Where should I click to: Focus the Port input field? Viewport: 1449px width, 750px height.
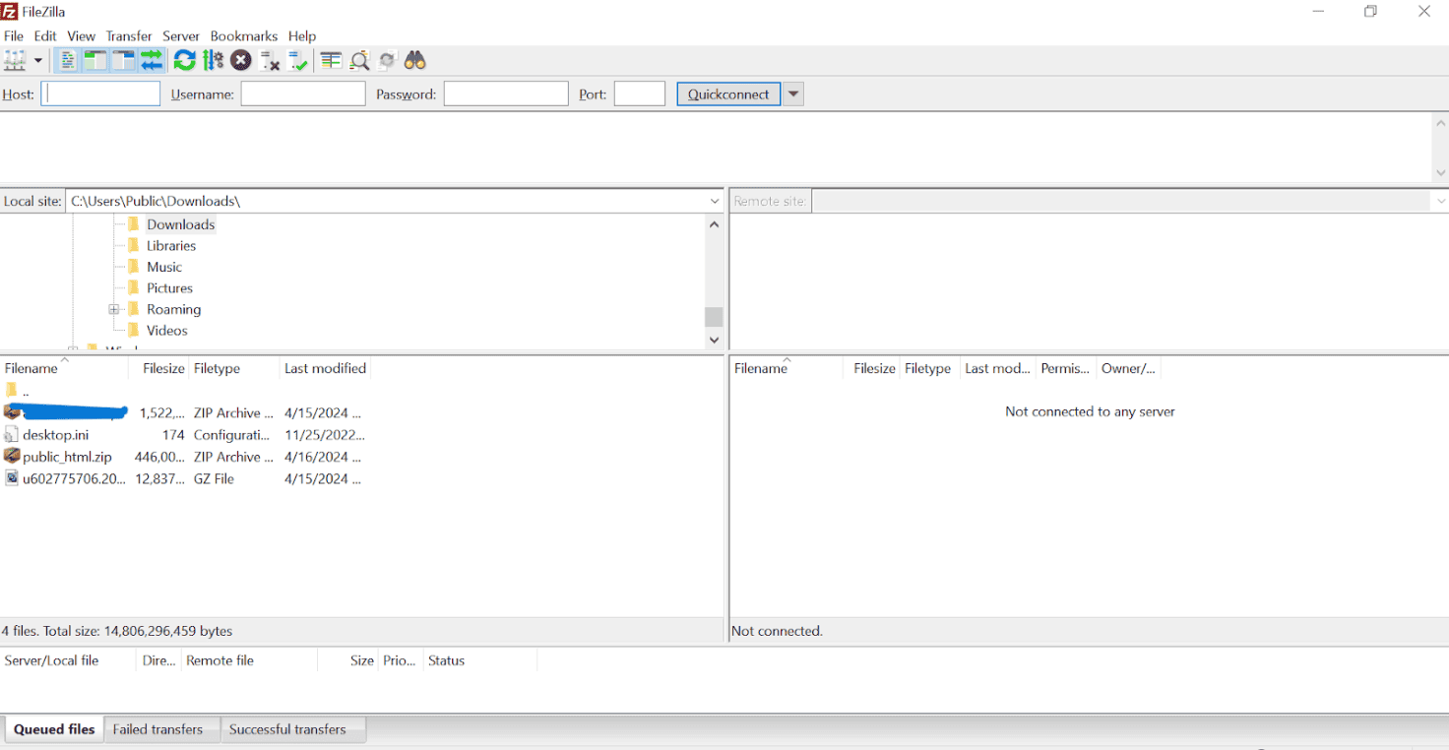click(x=640, y=94)
